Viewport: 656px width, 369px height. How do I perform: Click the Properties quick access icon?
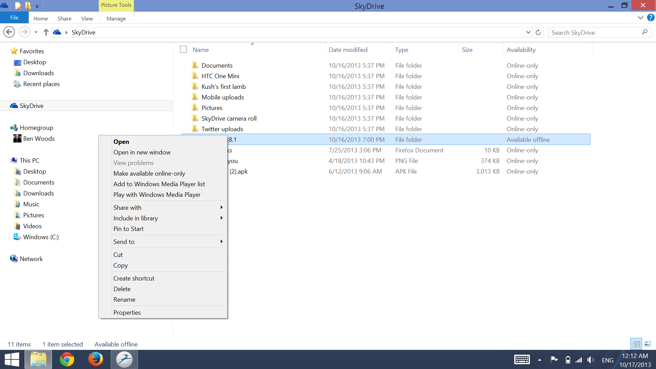[18, 6]
